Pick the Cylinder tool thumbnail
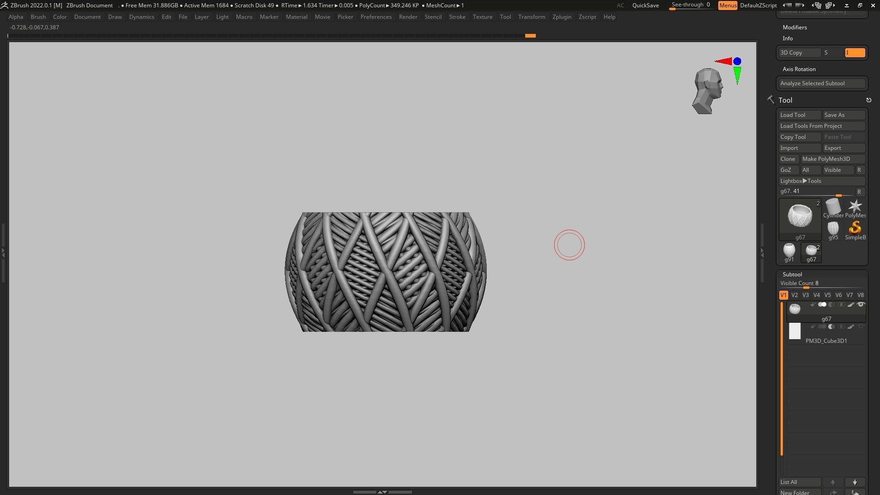The height and width of the screenshot is (495, 880). pos(833,207)
